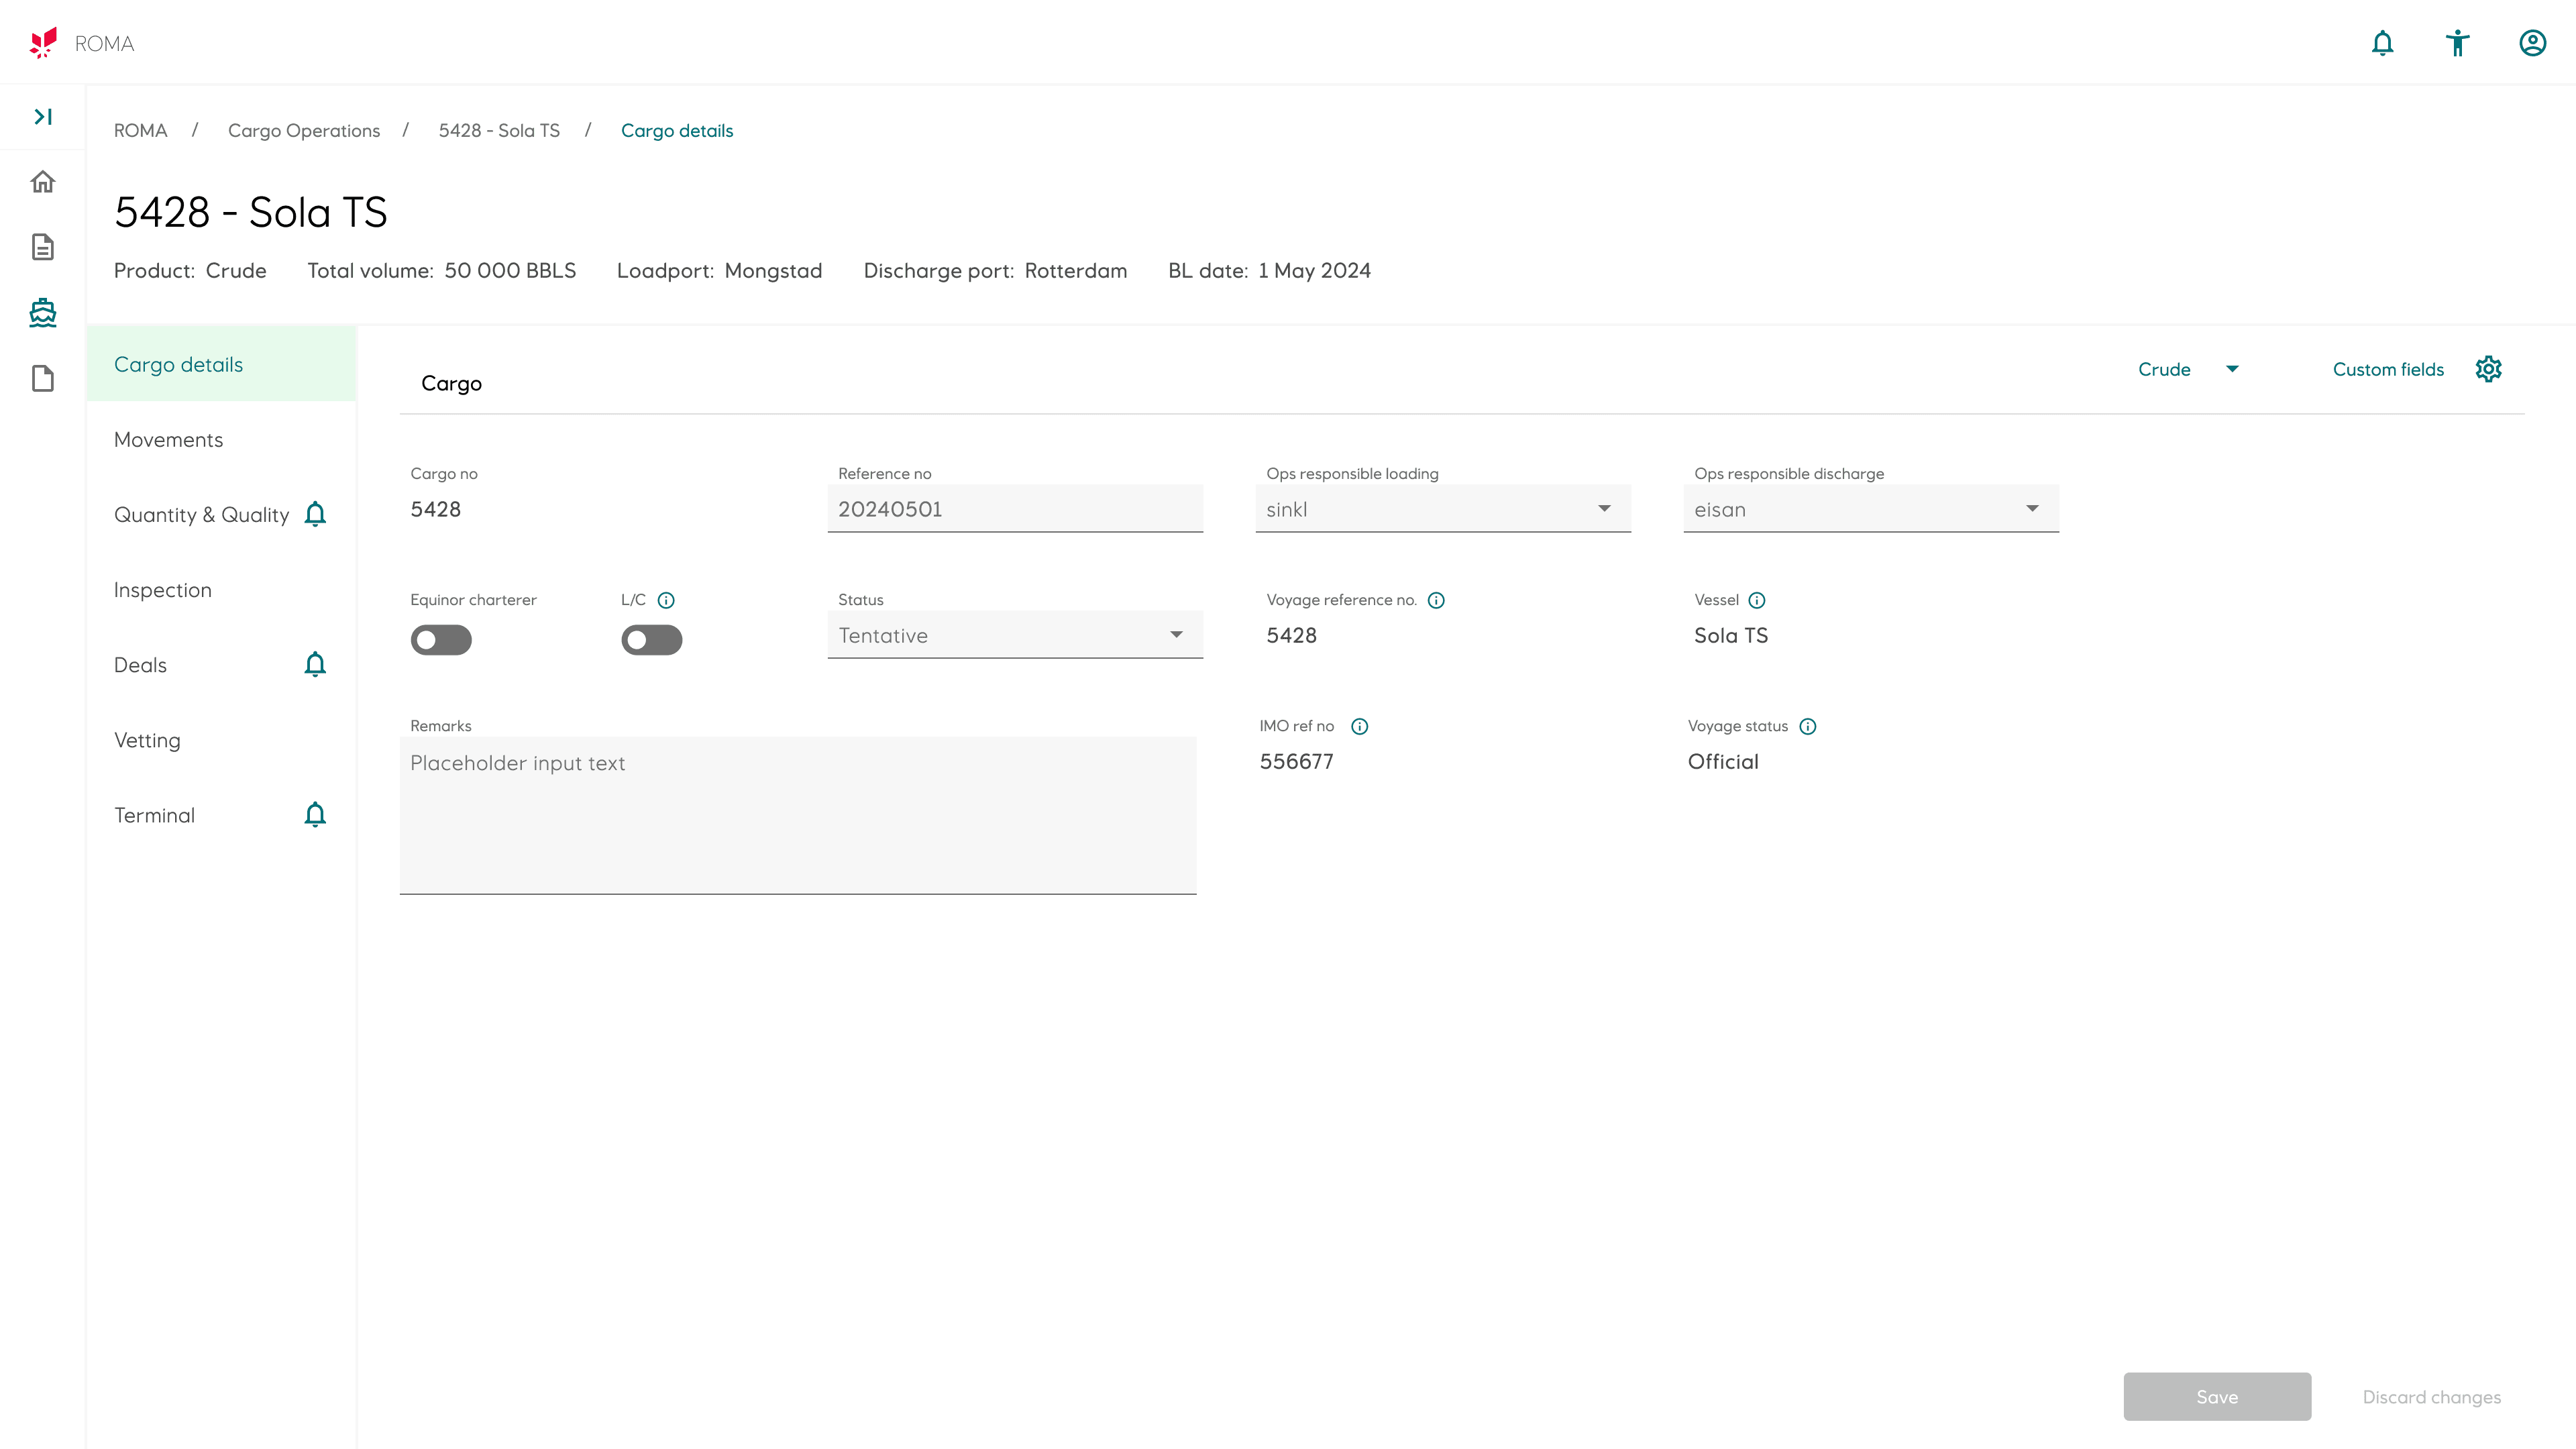Open the Crude product type dropdown
2576x1449 pixels.
click(x=2187, y=369)
